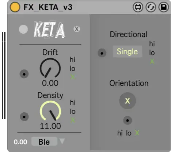171x152 pixels.
Task: Select lo next to Directional Single
Action: pos(152,53)
